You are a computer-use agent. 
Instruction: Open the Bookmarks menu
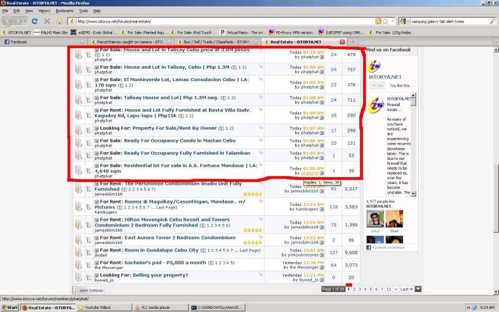(x=64, y=11)
